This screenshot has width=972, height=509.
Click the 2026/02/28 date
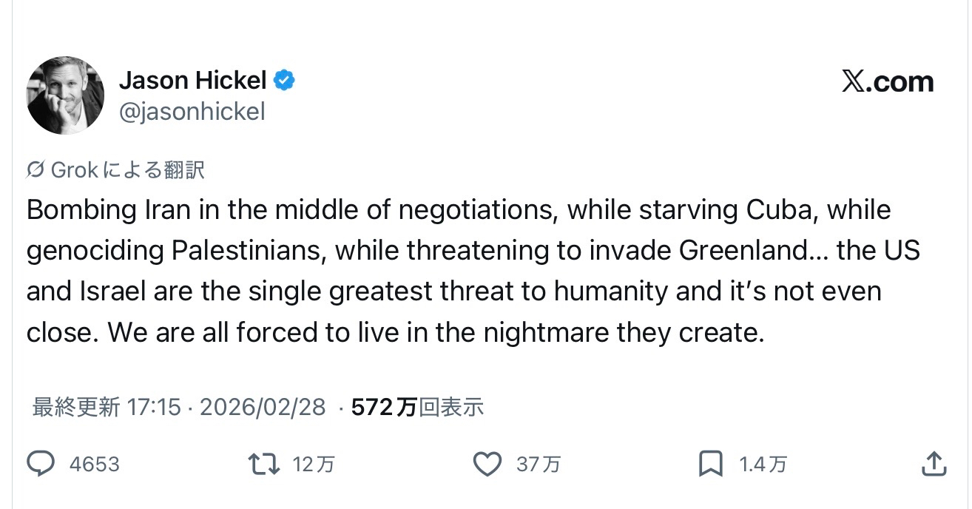(263, 407)
